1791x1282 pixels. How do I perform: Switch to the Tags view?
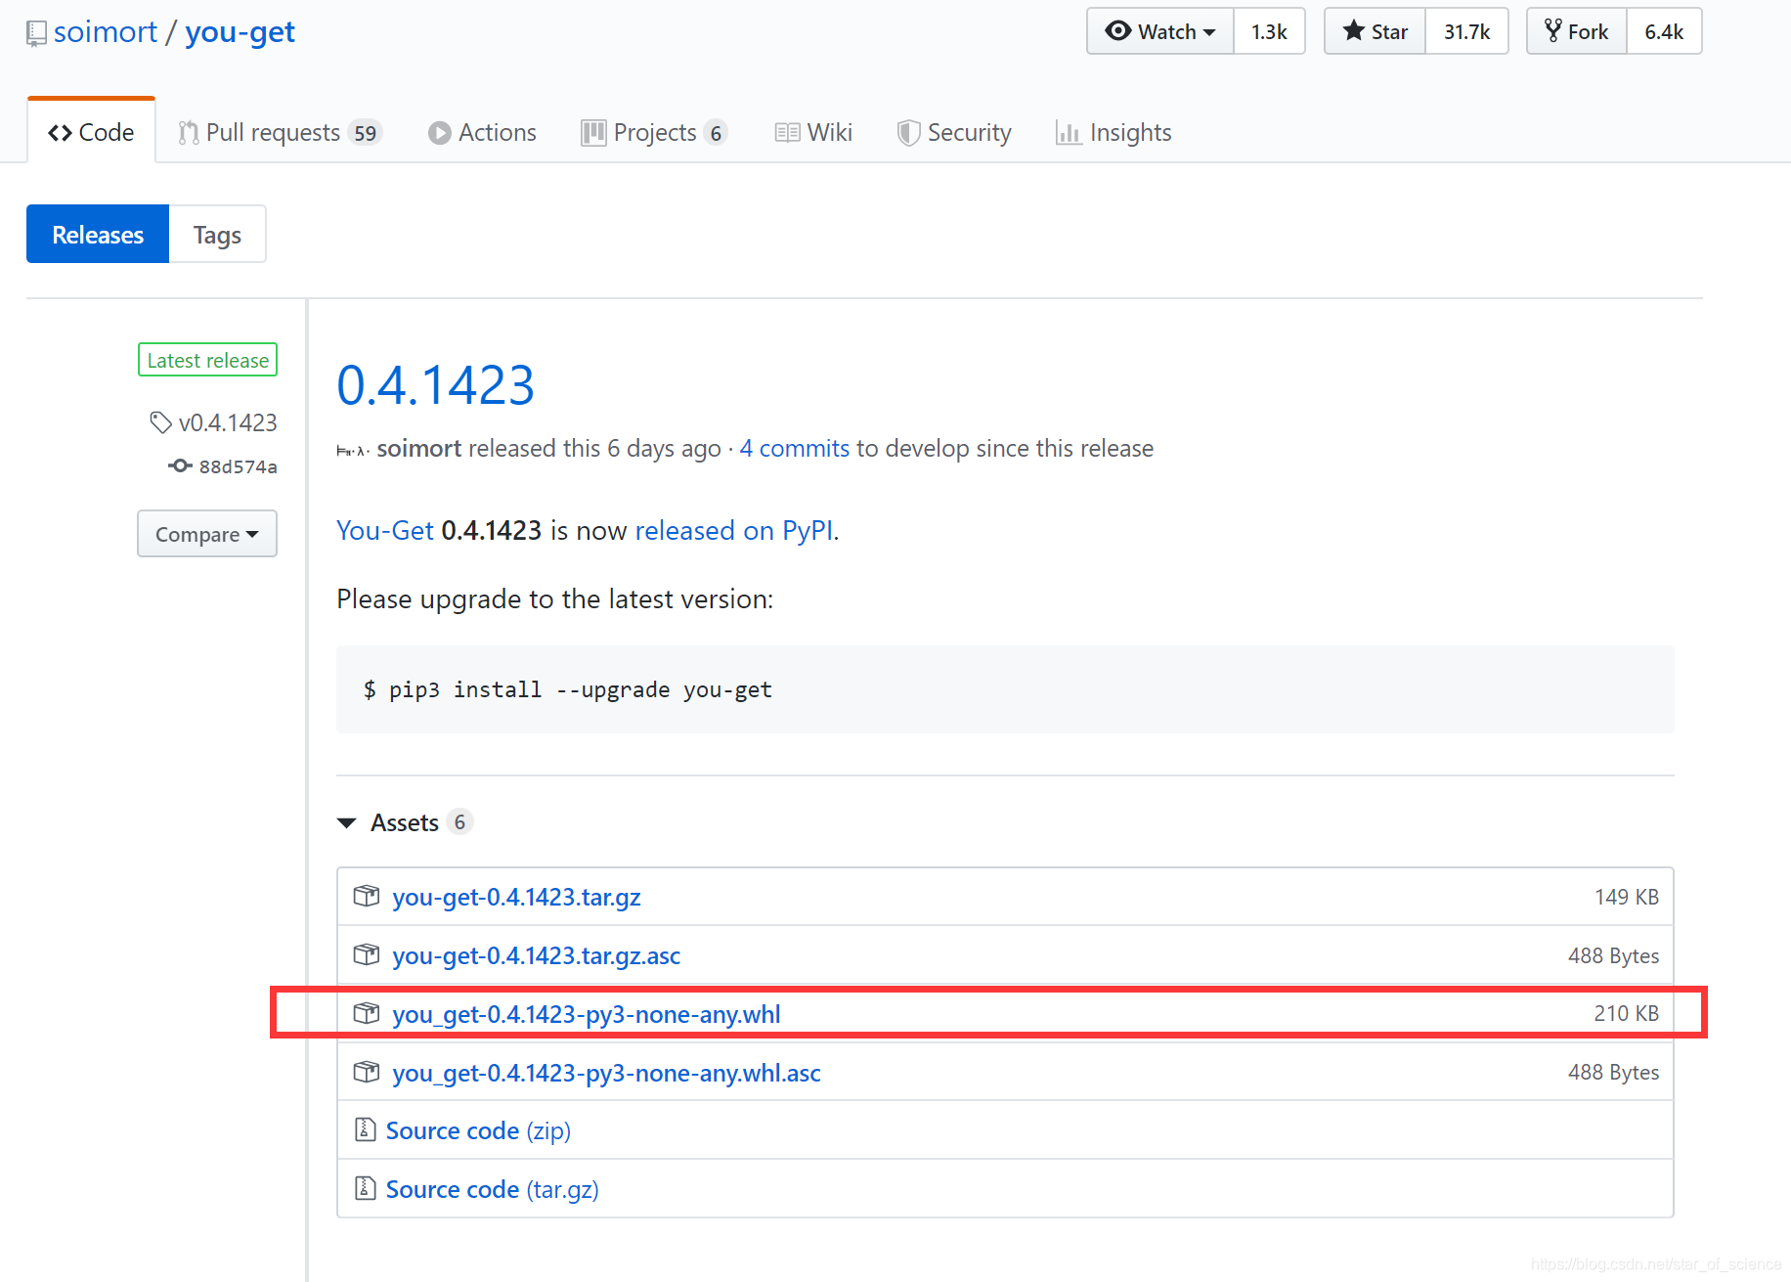[217, 235]
